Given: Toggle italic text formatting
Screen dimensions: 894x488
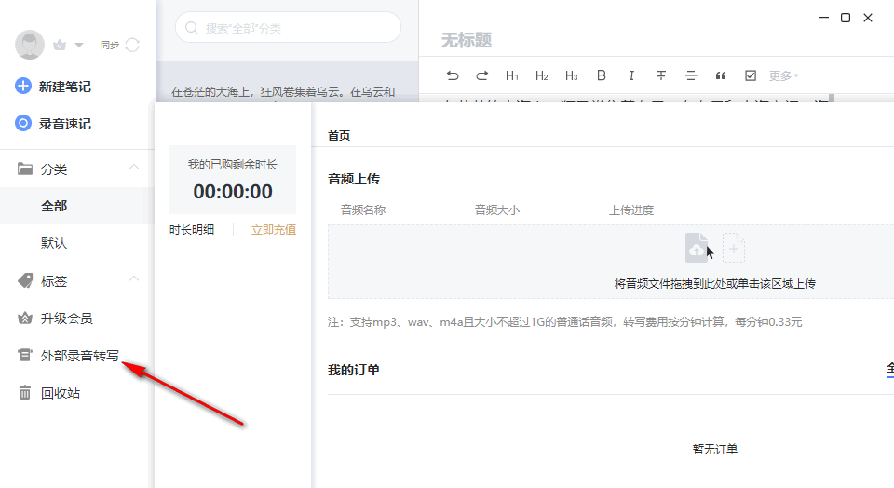Looking at the screenshot, I should pyautogui.click(x=631, y=75).
